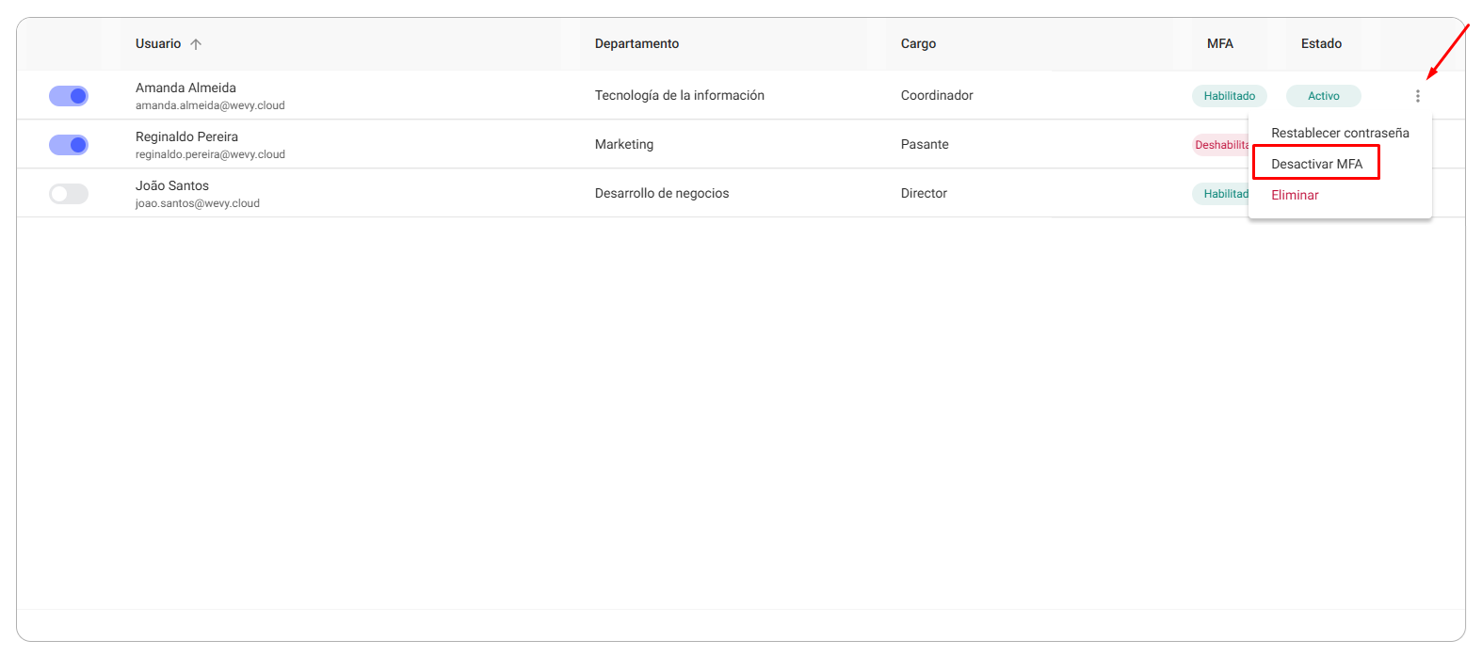Click the email joao.santos@wevy.cloud
The width and height of the screenshot is (1482, 656).
coord(198,203)
